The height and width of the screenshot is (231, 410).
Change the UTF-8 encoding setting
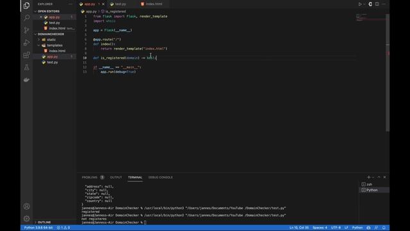pos(336,228)
